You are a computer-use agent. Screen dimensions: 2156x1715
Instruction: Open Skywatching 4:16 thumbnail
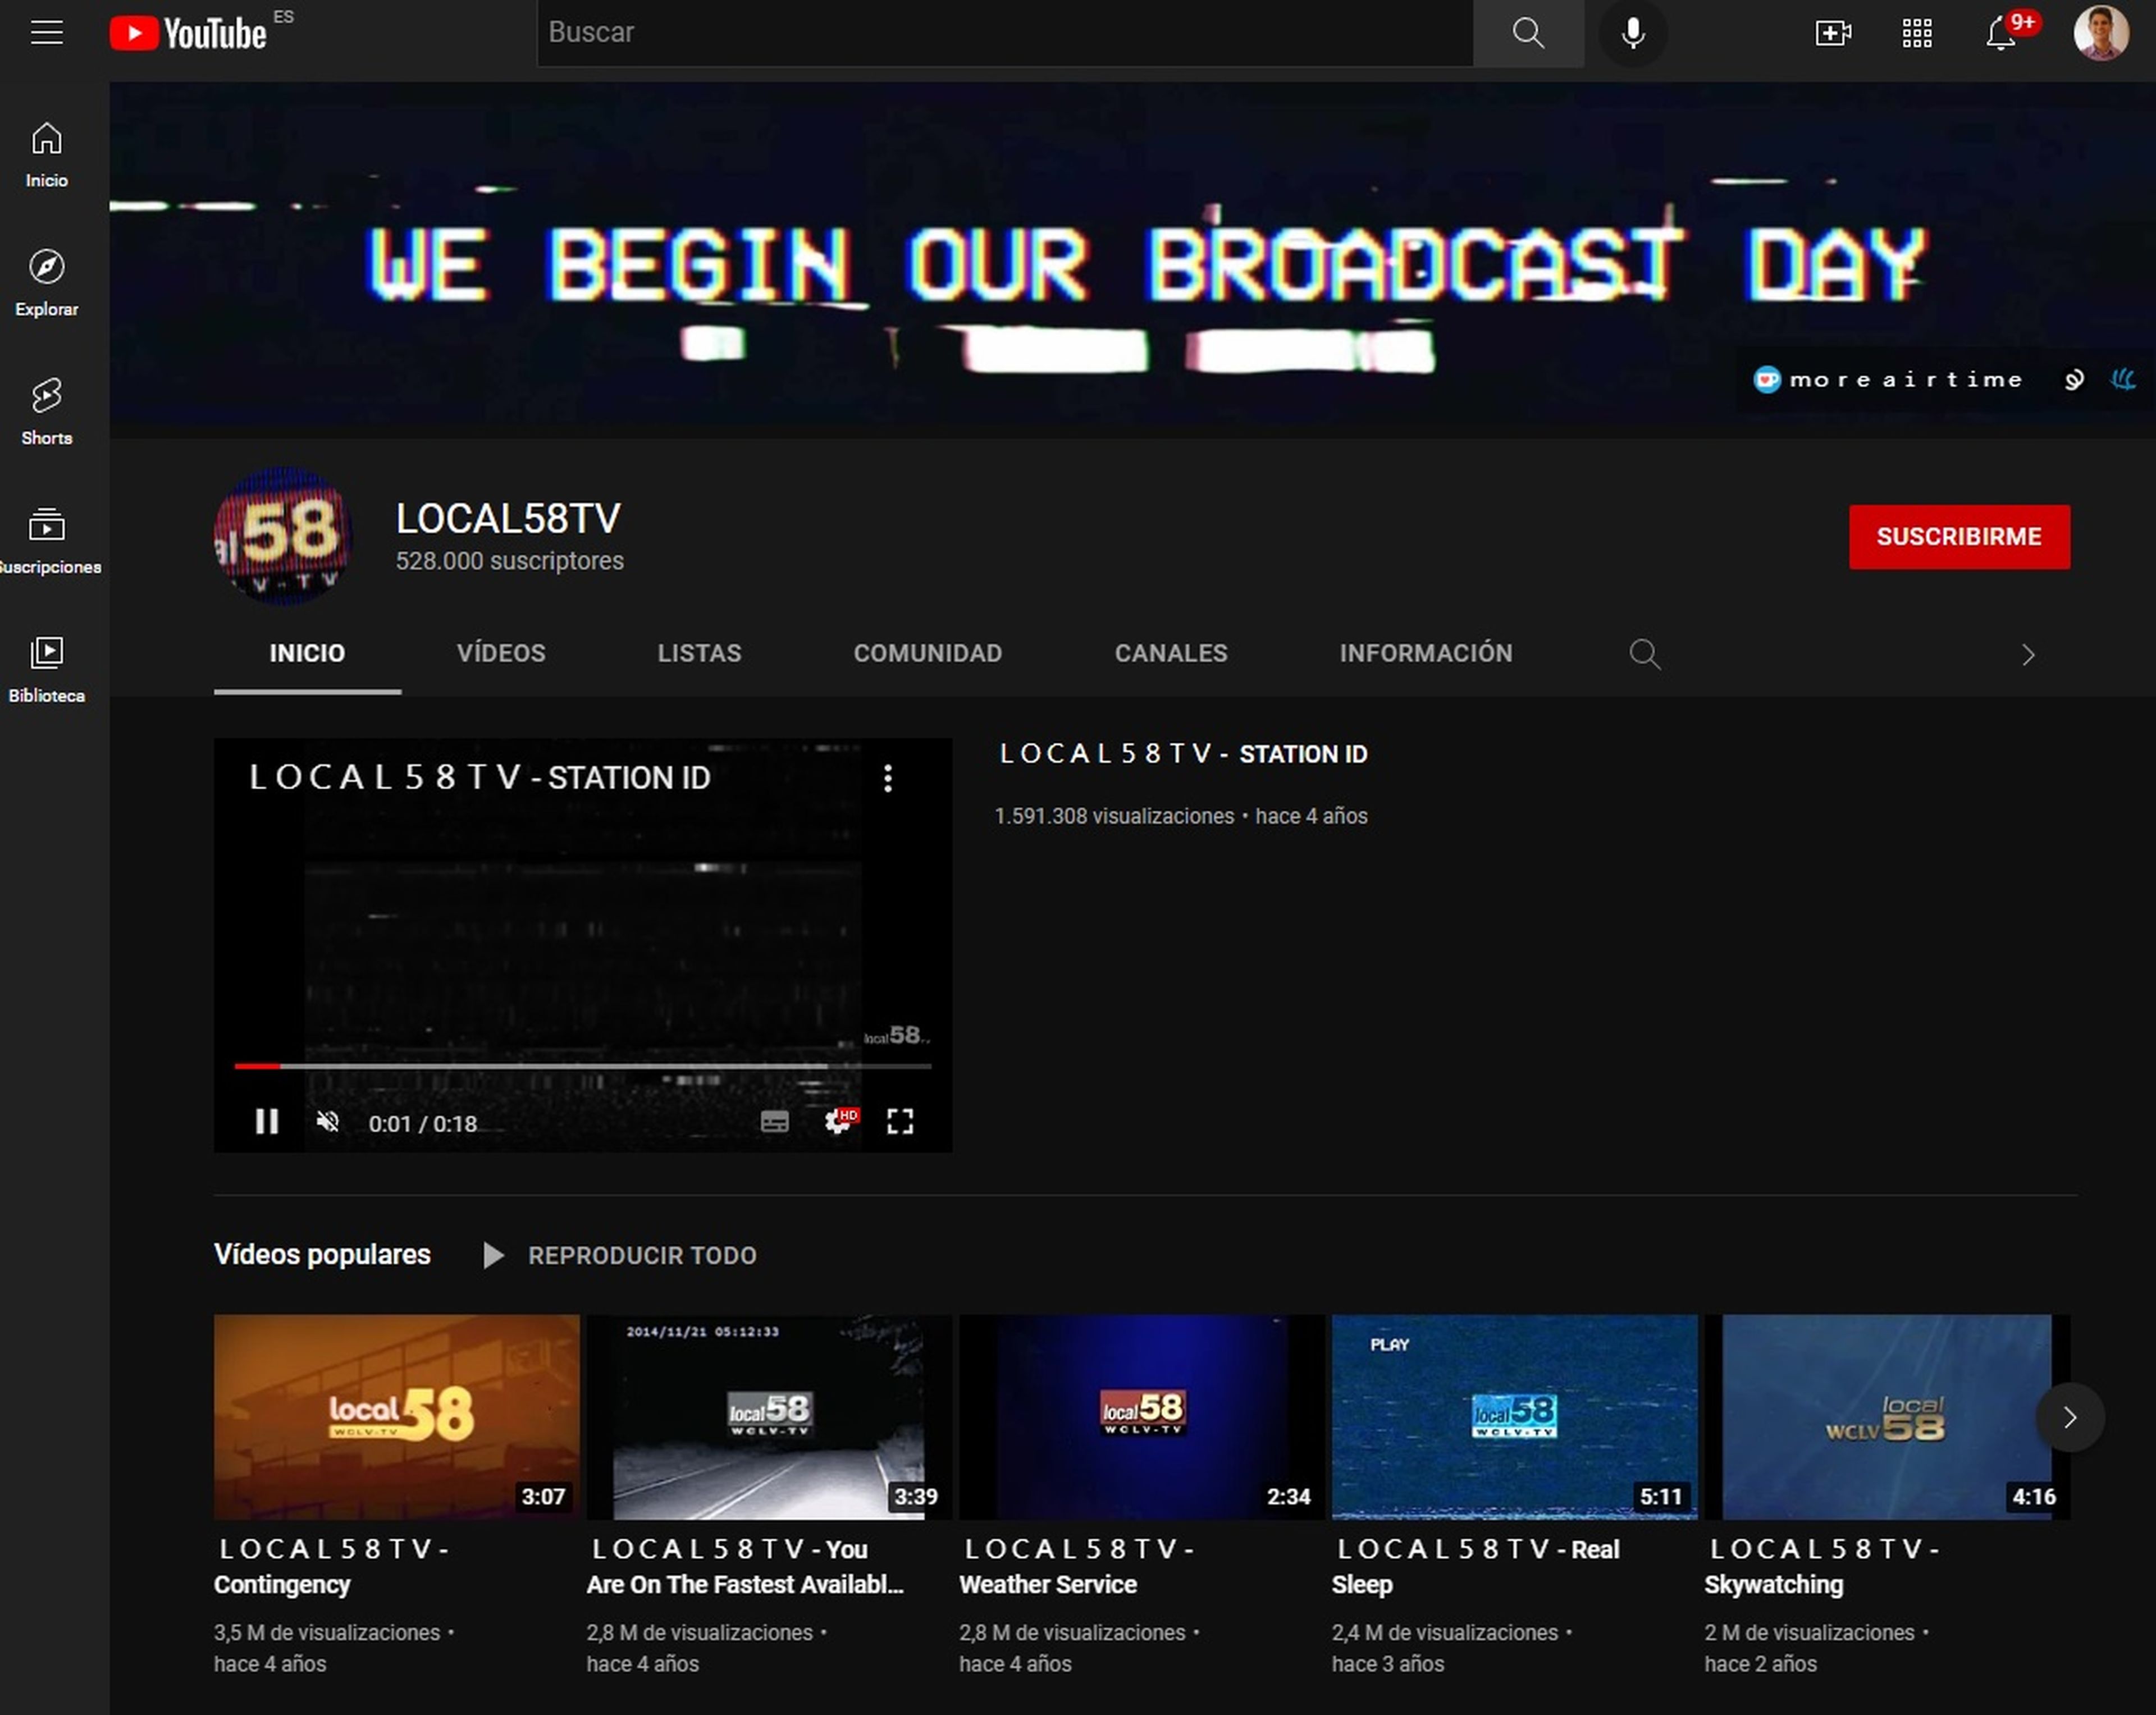click(1886, 1417)
